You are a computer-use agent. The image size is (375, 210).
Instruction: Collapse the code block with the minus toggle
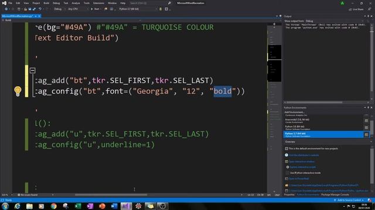tap(33, 71)
